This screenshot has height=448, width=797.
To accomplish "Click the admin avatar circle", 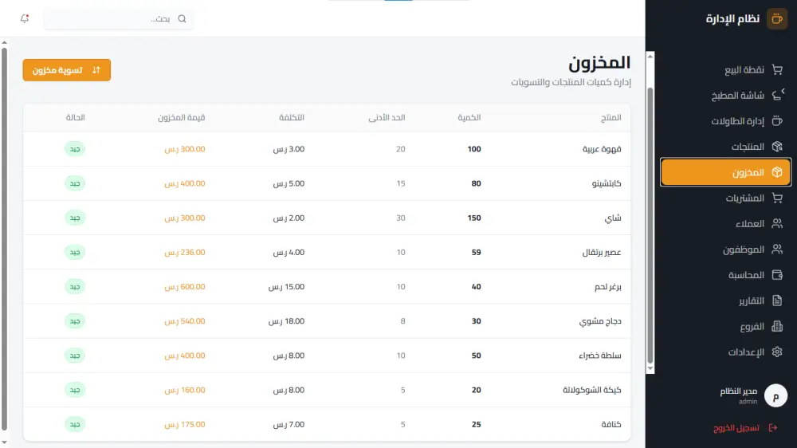I will click(x=775, y=395).
